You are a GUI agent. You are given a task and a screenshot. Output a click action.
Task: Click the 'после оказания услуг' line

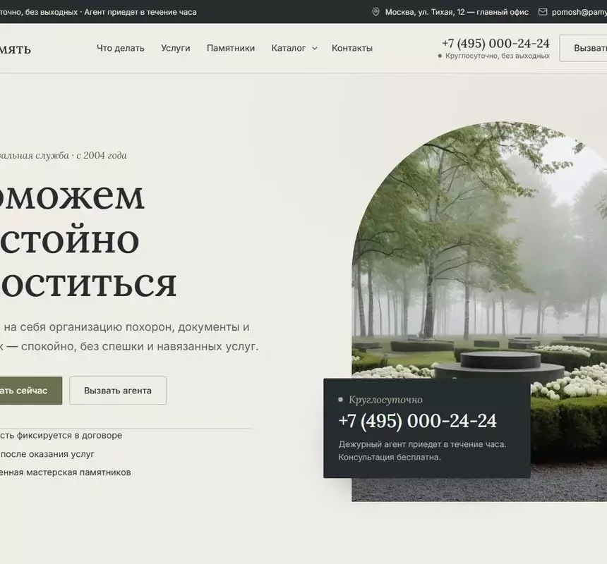click(47, 454)
